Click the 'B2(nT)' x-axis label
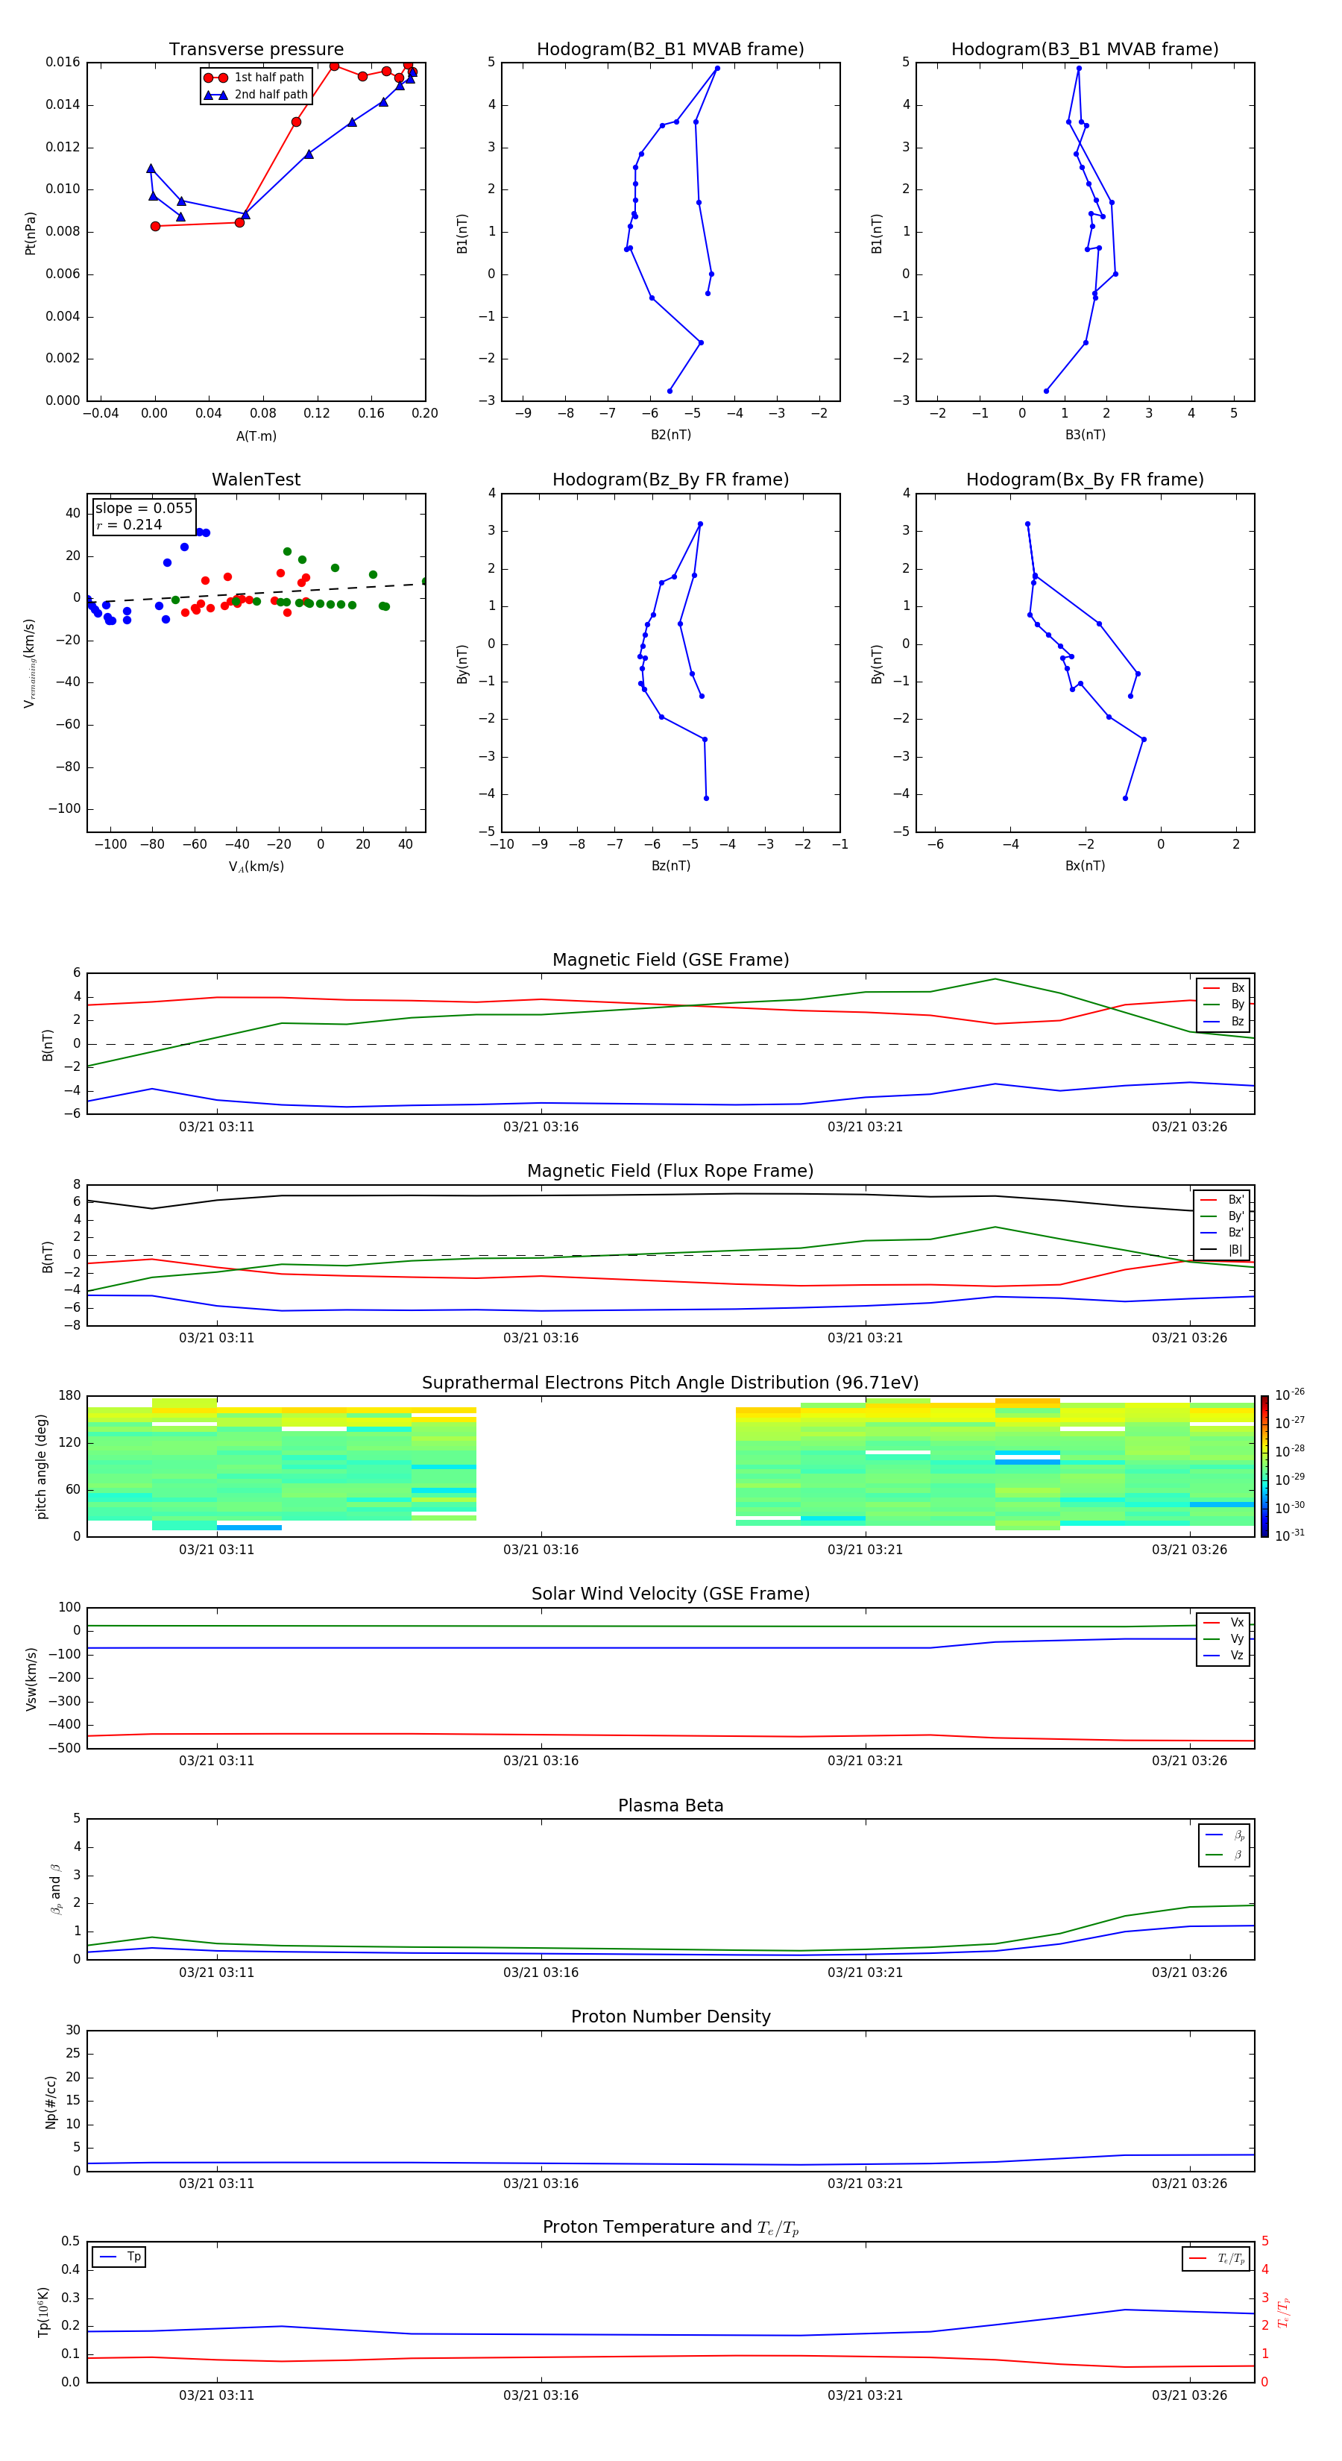 click(670, 435)
